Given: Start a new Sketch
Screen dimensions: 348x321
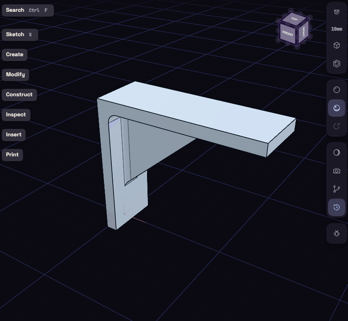Looking at the screenshot, I should coord(20,35).
